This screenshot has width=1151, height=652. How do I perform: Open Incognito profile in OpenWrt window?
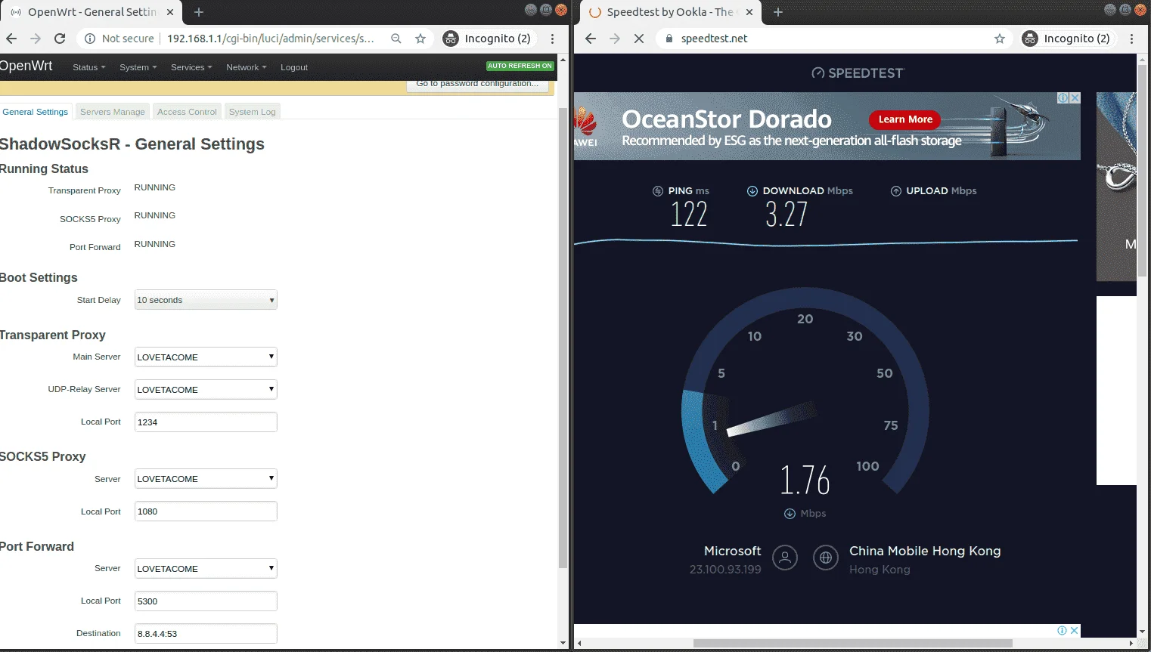point(488,39)
